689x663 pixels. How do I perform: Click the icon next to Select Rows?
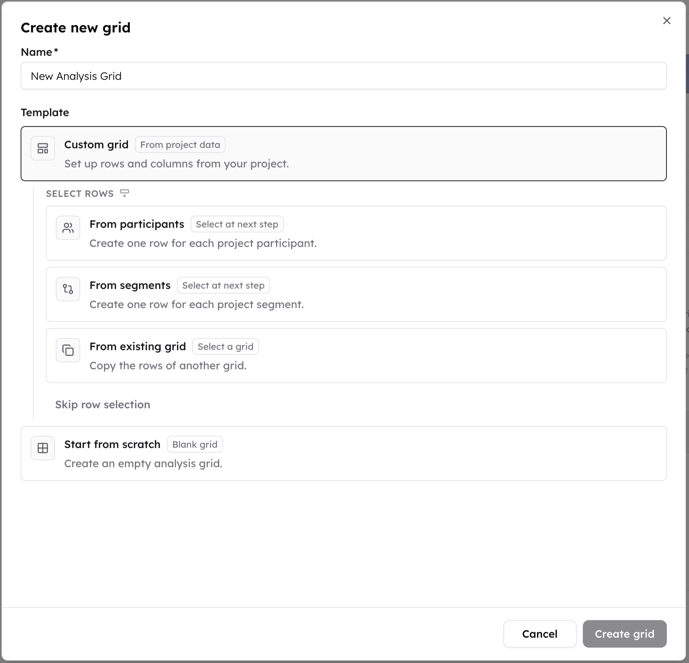tap(125, 193)
